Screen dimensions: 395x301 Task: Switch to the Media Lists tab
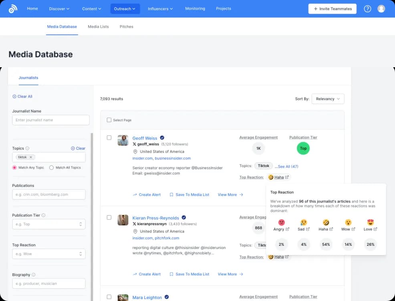coord(98,26)
